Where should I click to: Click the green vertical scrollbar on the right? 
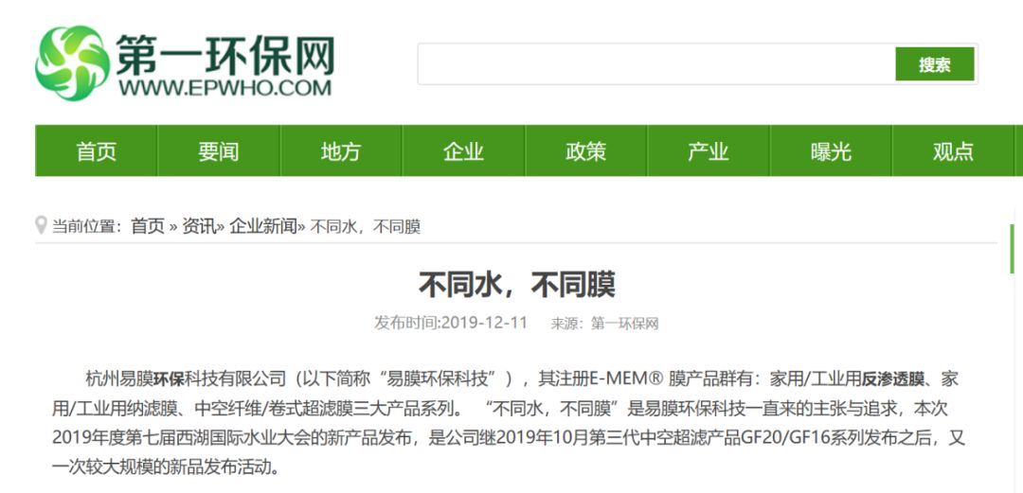(x=1013, y=248)
